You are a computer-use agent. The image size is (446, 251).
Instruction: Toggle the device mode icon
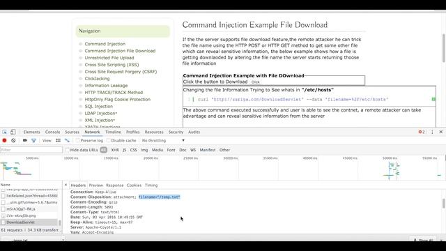[13, 132]
